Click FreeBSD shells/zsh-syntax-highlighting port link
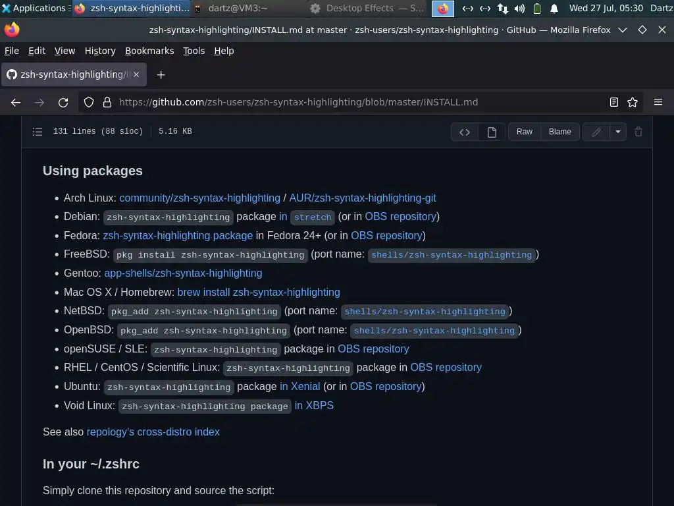The width and height of the screenshot is (674, 506). [452, 255]
